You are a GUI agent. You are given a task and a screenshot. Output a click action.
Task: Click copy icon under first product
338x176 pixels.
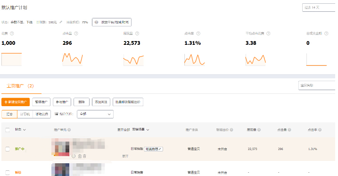(x=80, y=156)
